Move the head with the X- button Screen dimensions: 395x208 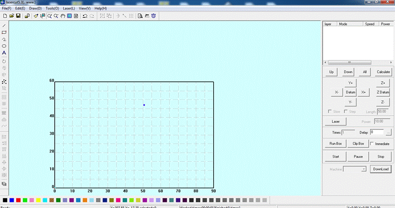pos(337,92)
